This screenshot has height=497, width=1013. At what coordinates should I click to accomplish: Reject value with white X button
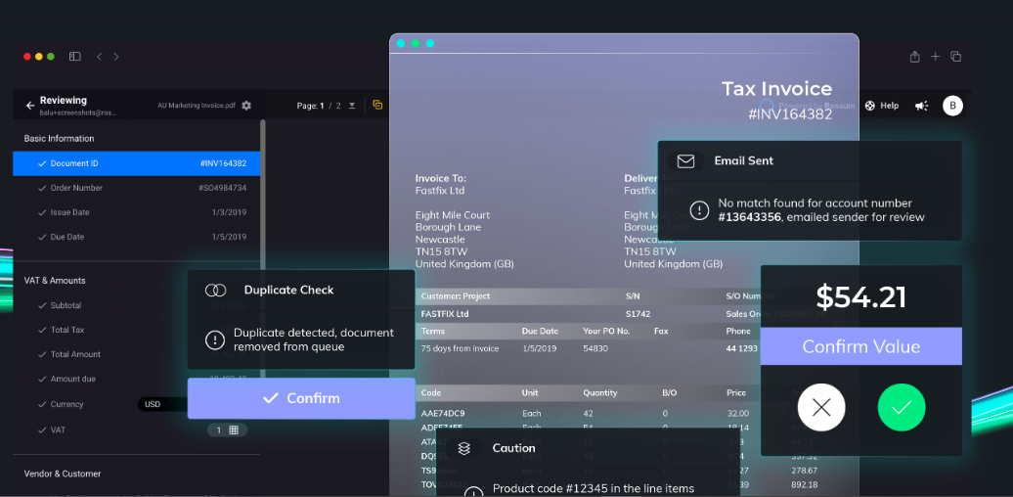tap(821, 407)
